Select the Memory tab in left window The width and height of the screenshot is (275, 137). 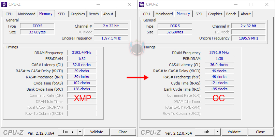click(x=46, y=14)
